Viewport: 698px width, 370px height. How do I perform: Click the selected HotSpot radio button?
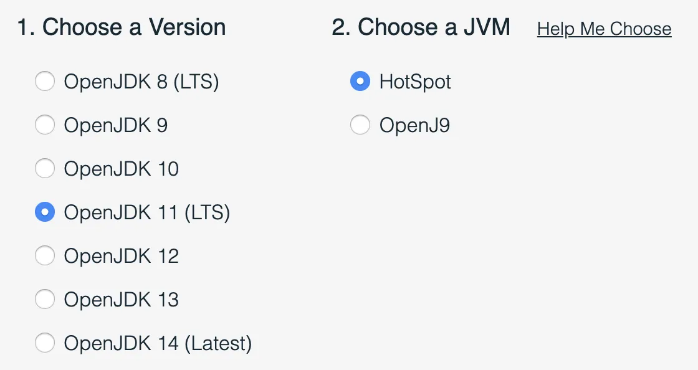coord(360,82)
